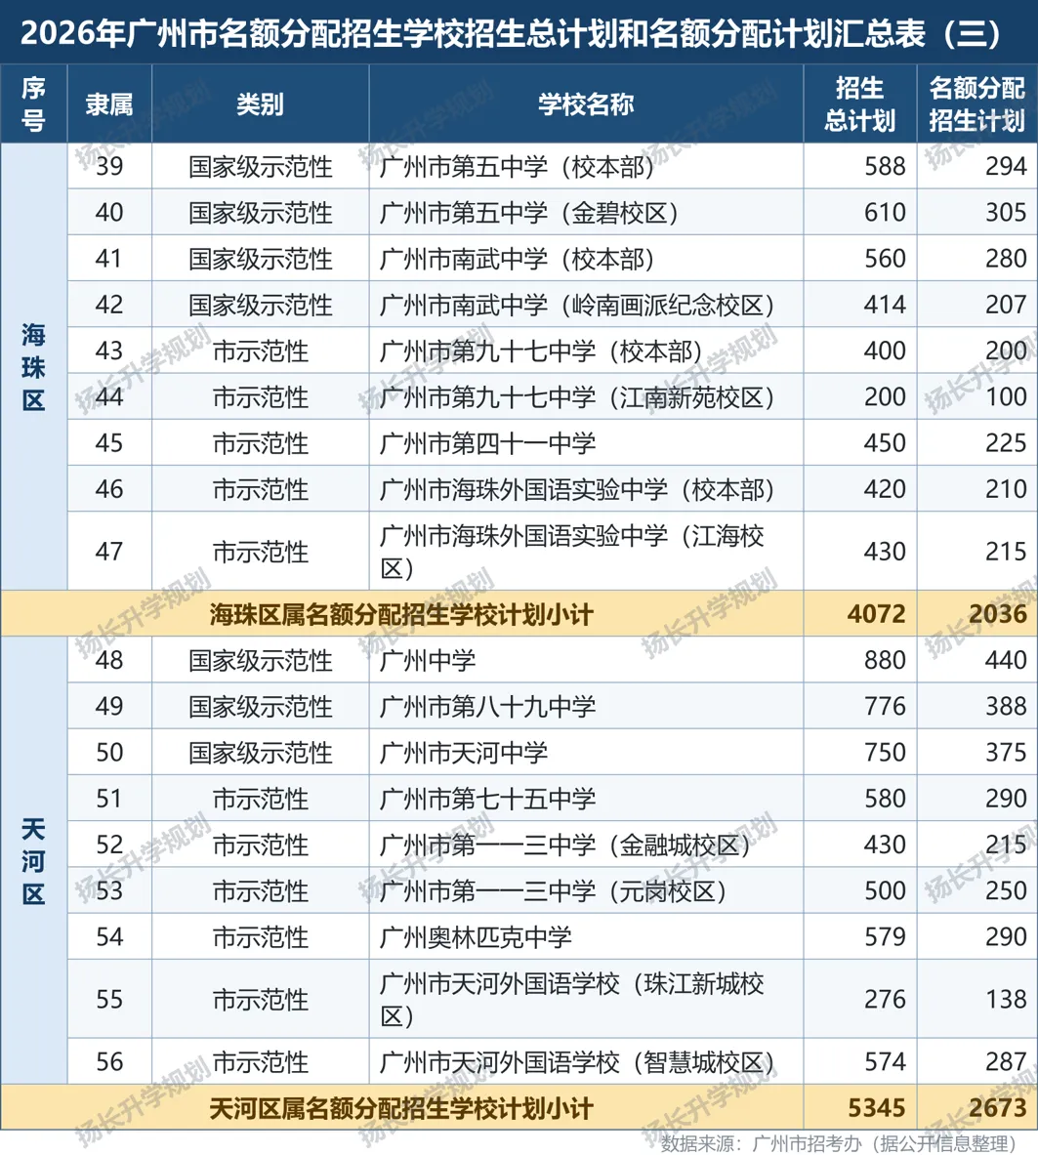Click total plan value 750 for 天河中学
Screen dimensions: 1038x1155
click(885, 753)
